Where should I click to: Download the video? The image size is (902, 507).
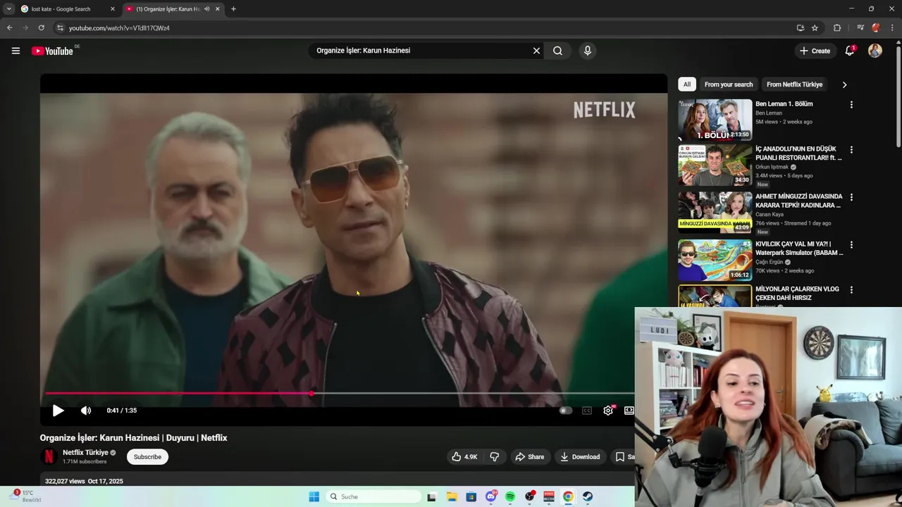pyautogui.click(x=580, y=457)
